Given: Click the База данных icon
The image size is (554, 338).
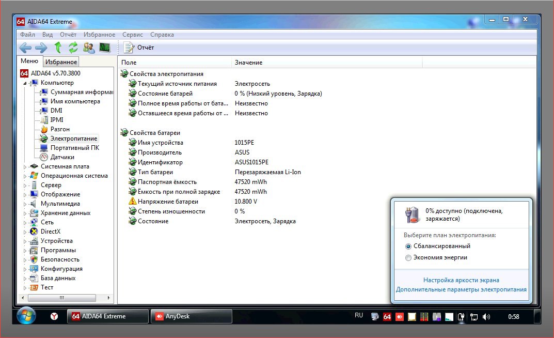Looking at the screenshot, I should 34,278.
